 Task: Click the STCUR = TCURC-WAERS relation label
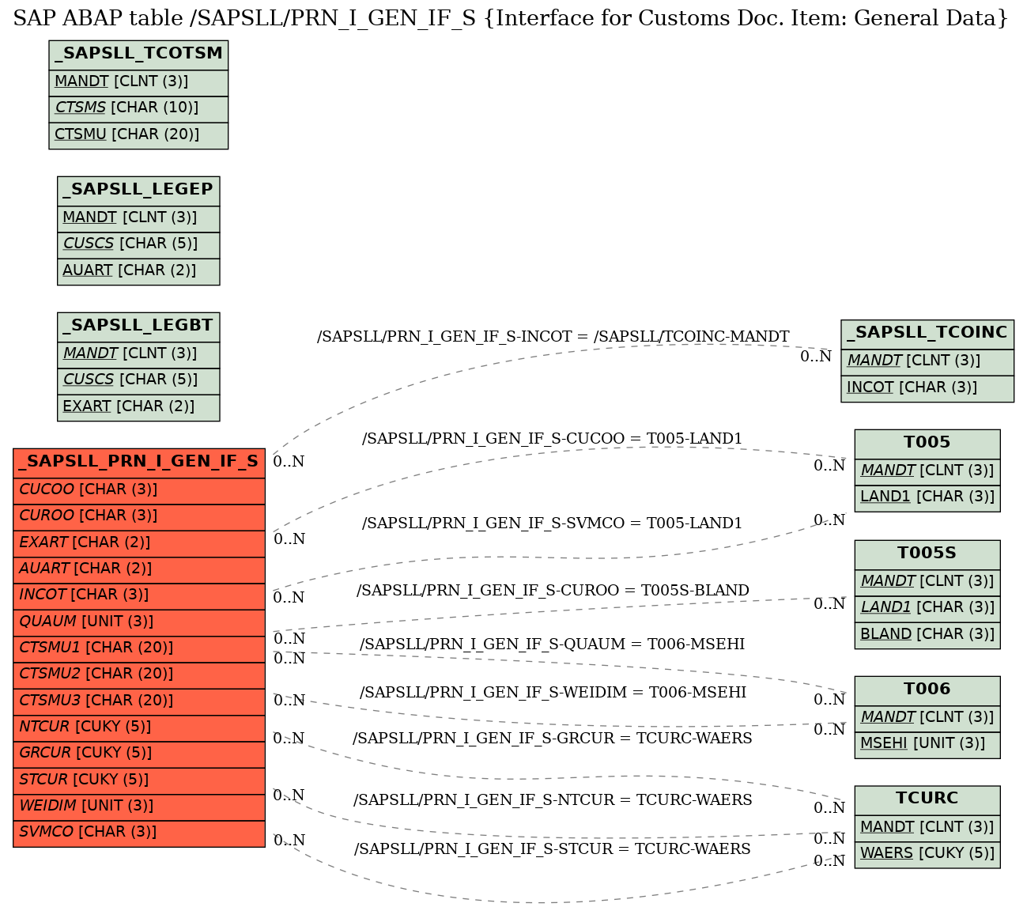coord(552,849)
